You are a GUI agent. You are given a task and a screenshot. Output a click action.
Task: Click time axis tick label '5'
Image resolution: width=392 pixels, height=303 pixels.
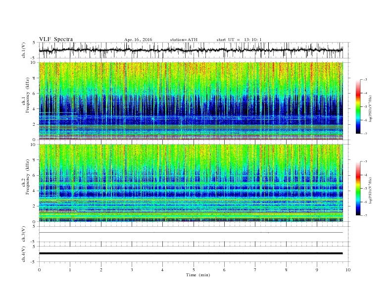click(x=194, y=270)
